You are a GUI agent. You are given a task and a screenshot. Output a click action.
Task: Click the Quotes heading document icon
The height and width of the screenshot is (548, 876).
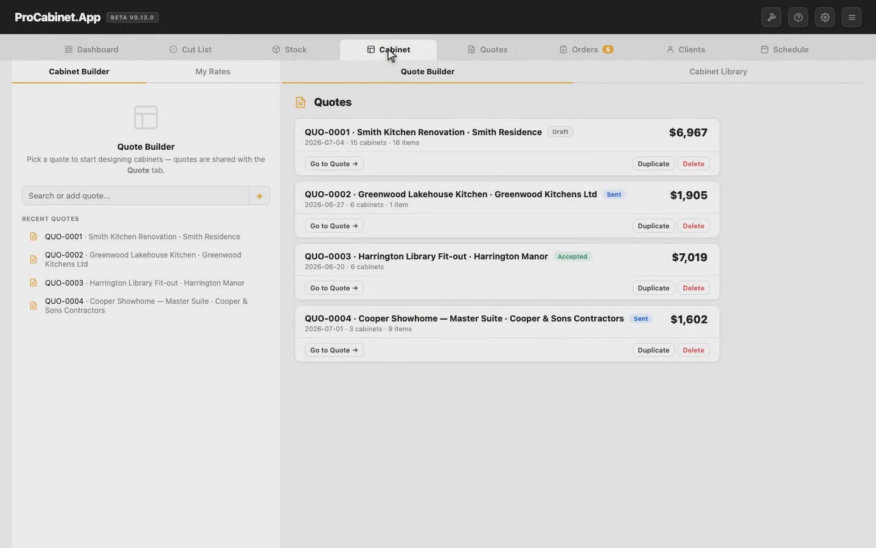(301, 102)
